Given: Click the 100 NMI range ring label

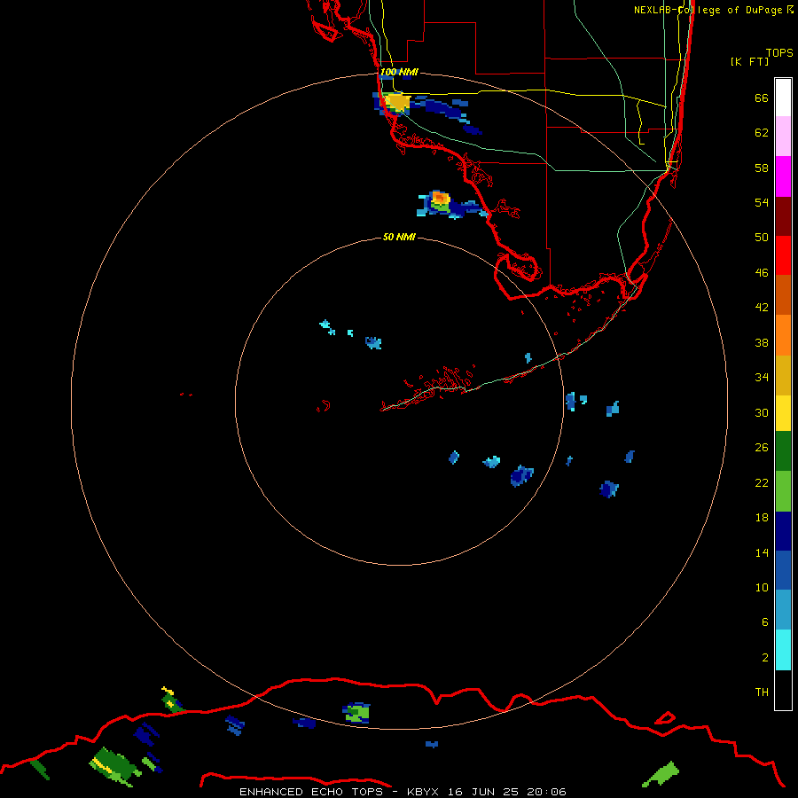Looking at the screenshot, I should [399, 73].
